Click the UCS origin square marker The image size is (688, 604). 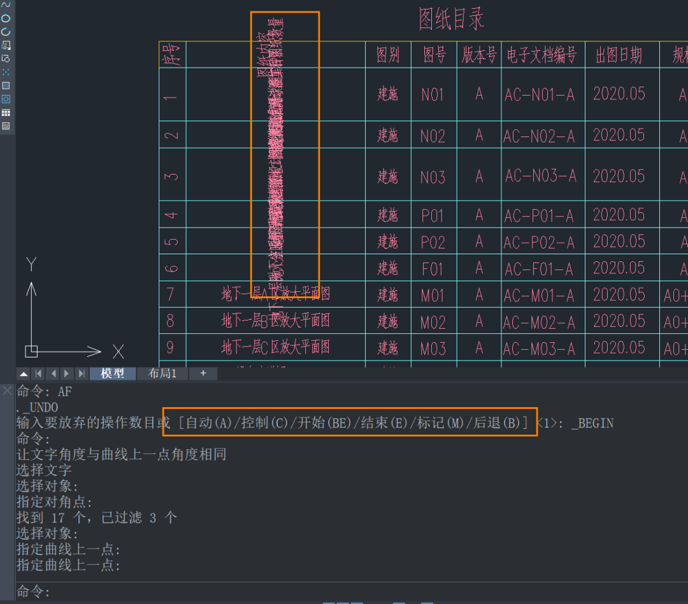tap(31, 351)
